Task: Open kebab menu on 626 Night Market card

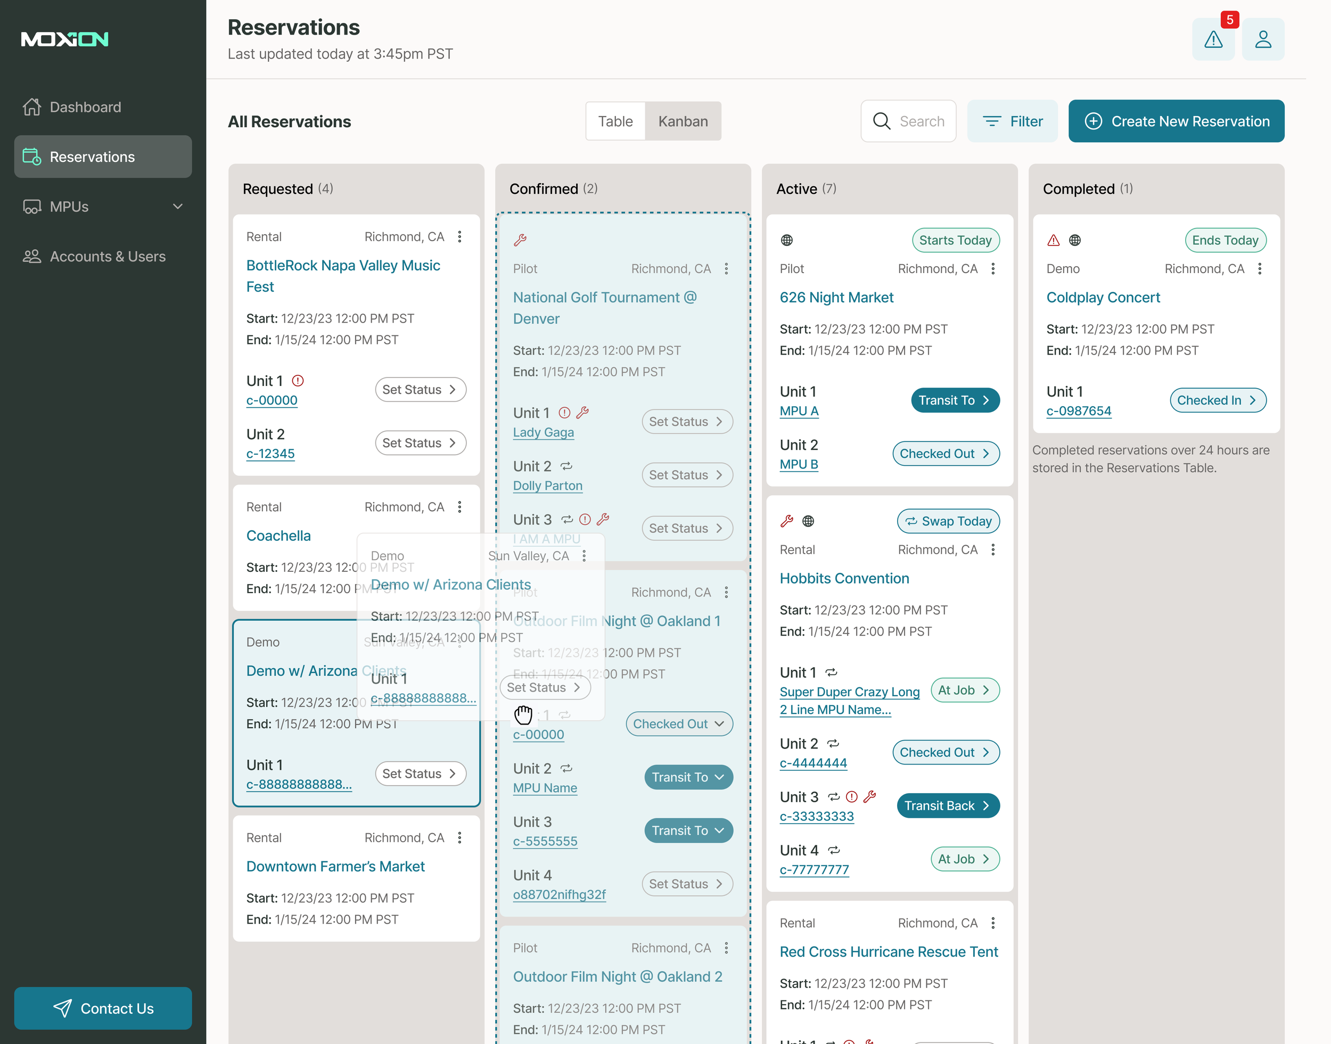Action: [993, 269]
